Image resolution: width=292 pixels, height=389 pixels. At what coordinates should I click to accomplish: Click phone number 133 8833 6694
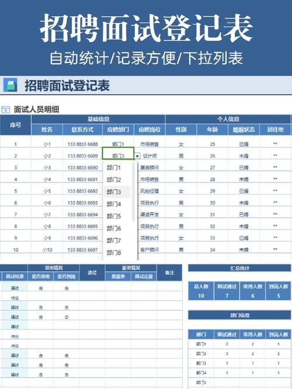(x=82, y=214)
